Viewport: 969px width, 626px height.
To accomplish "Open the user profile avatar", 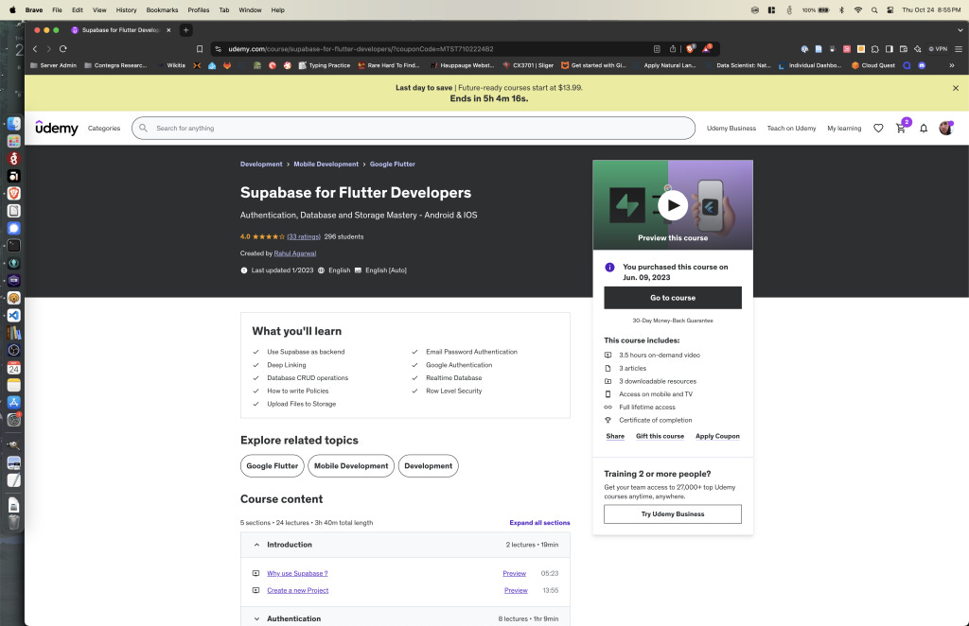I will pos(945,128).
